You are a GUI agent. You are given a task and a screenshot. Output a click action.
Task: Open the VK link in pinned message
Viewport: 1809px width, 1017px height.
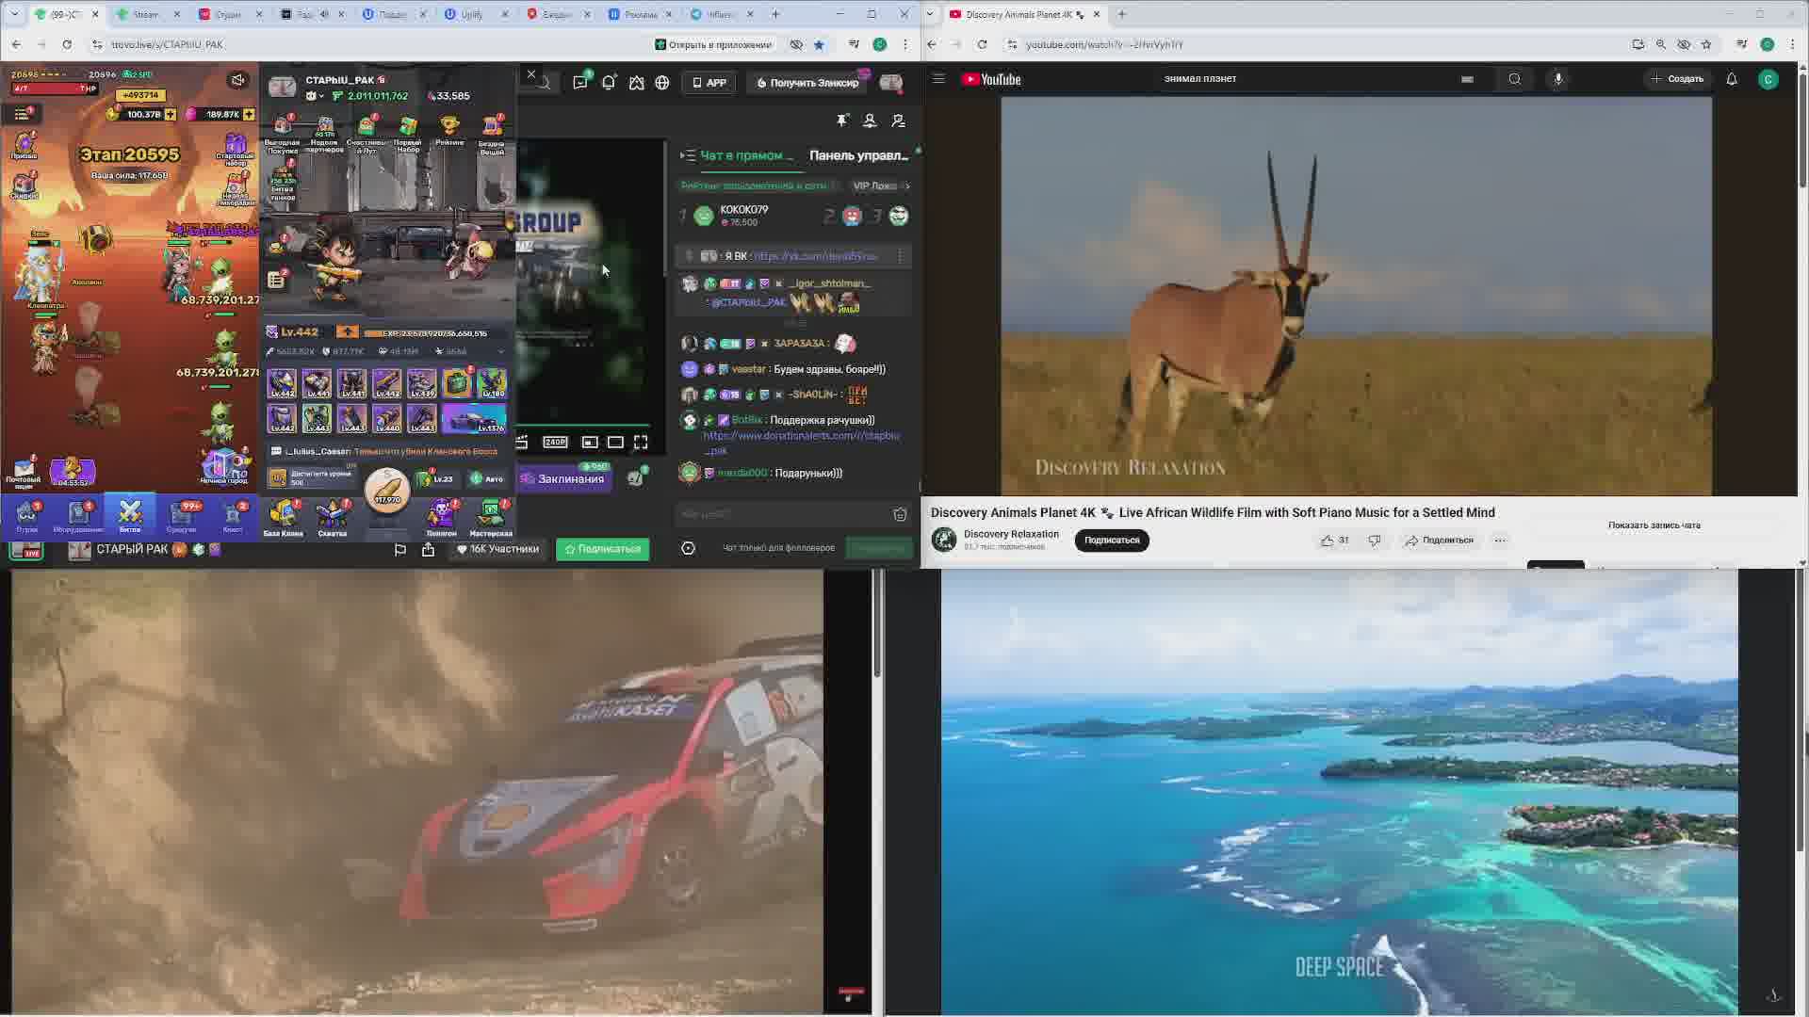click(x=815, y=256)
